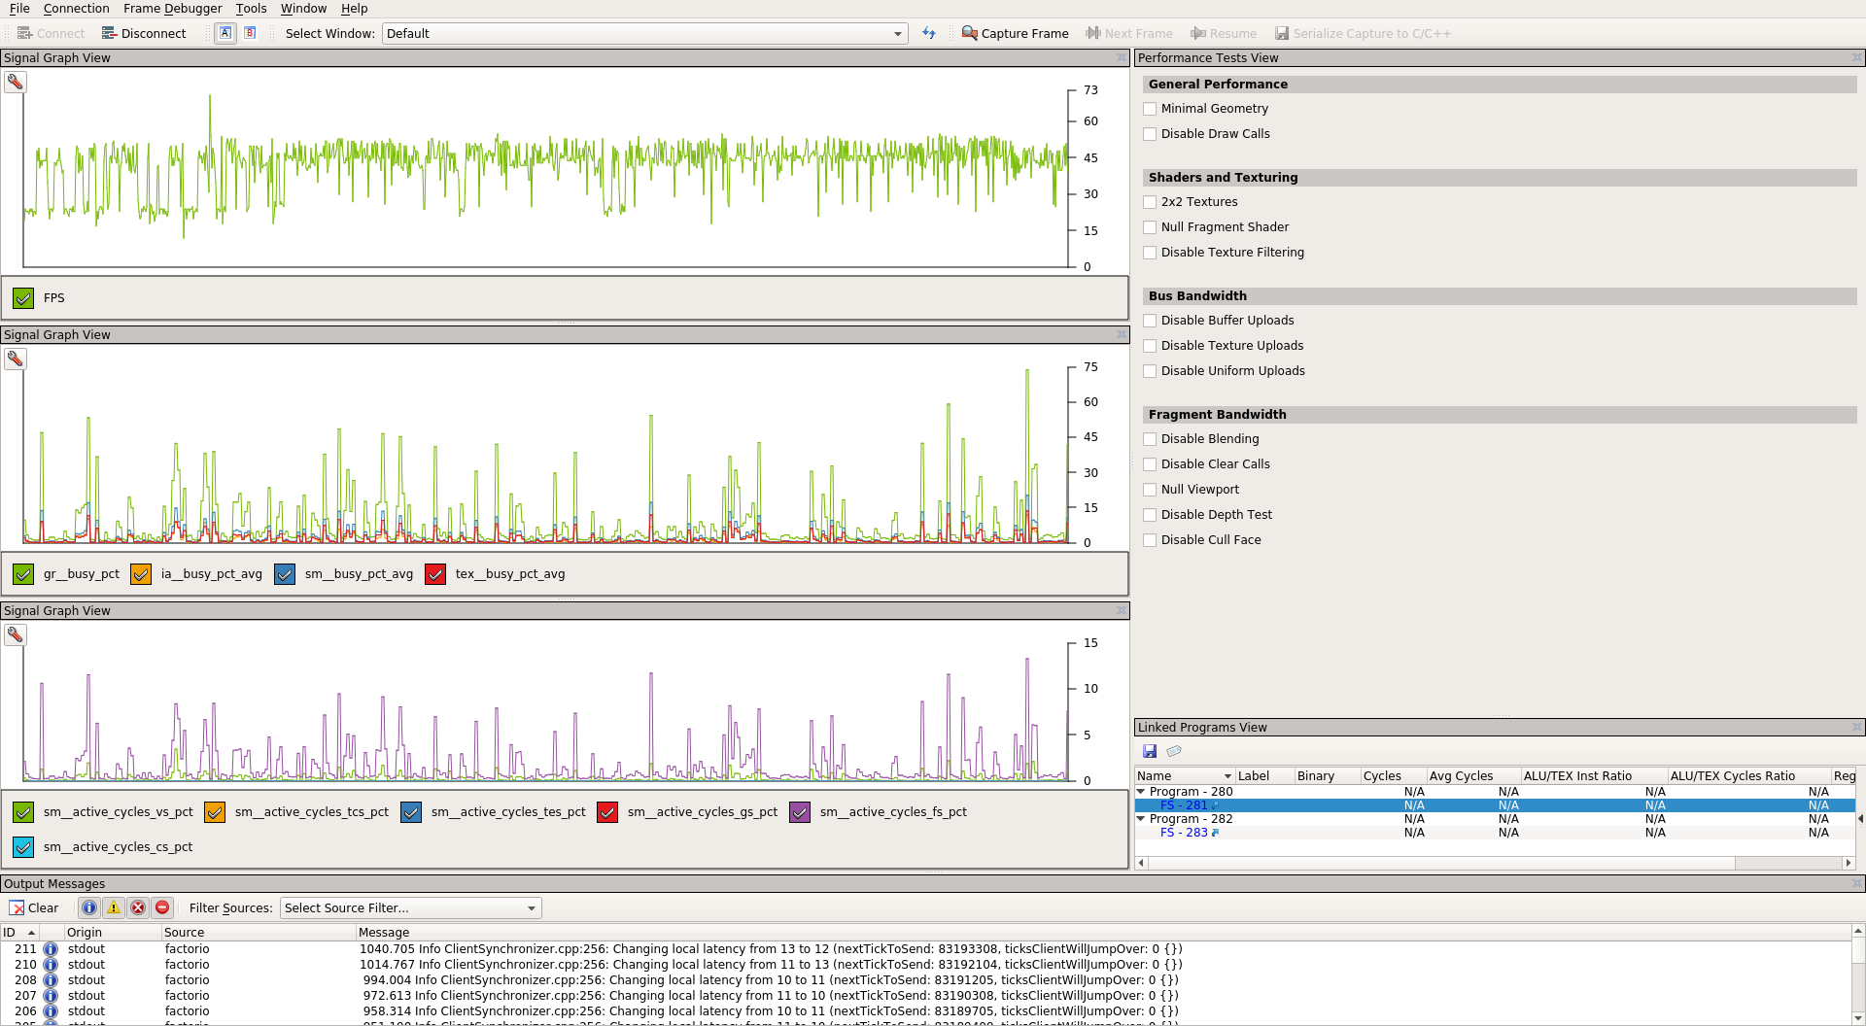
Task: Toggle gr__busy_pct green signal swatch
Action: pos(23,574)
